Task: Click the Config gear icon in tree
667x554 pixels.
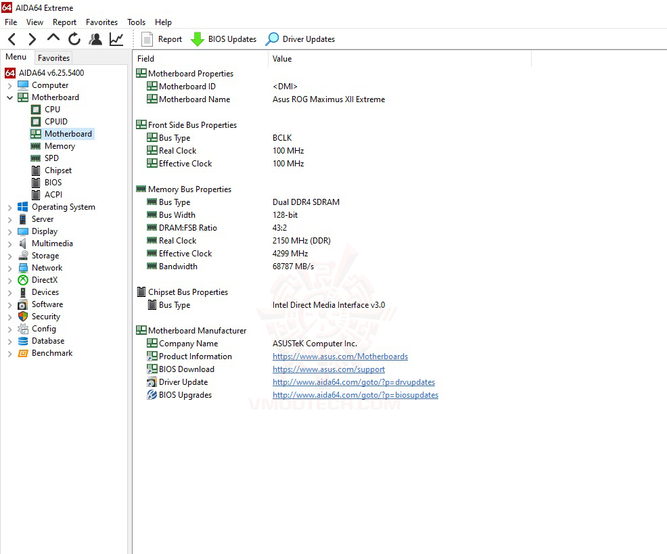Action: 23,329
